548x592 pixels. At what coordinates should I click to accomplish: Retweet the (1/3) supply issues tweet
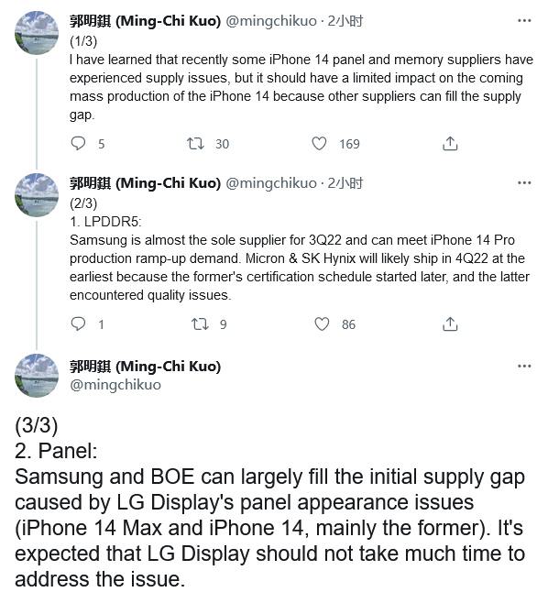click(x=195, y=144)
